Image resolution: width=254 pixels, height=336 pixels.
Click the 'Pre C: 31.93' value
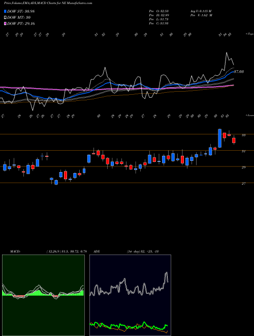pyautogui.click(x=158, y=23)
